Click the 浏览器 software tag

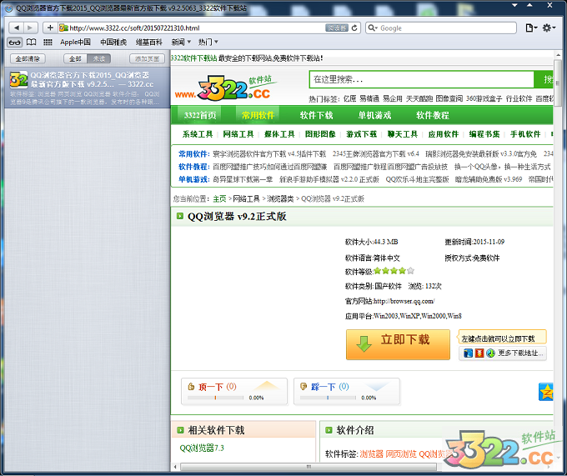(371, 454)
